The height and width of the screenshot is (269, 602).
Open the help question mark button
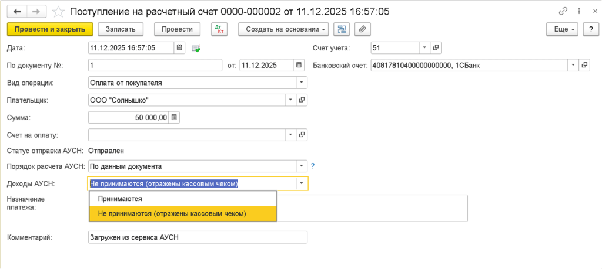coord(590,29)
